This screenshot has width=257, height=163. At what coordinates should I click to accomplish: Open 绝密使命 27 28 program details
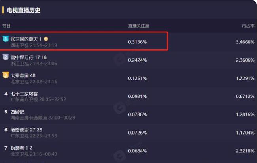(x=26, y=130)
